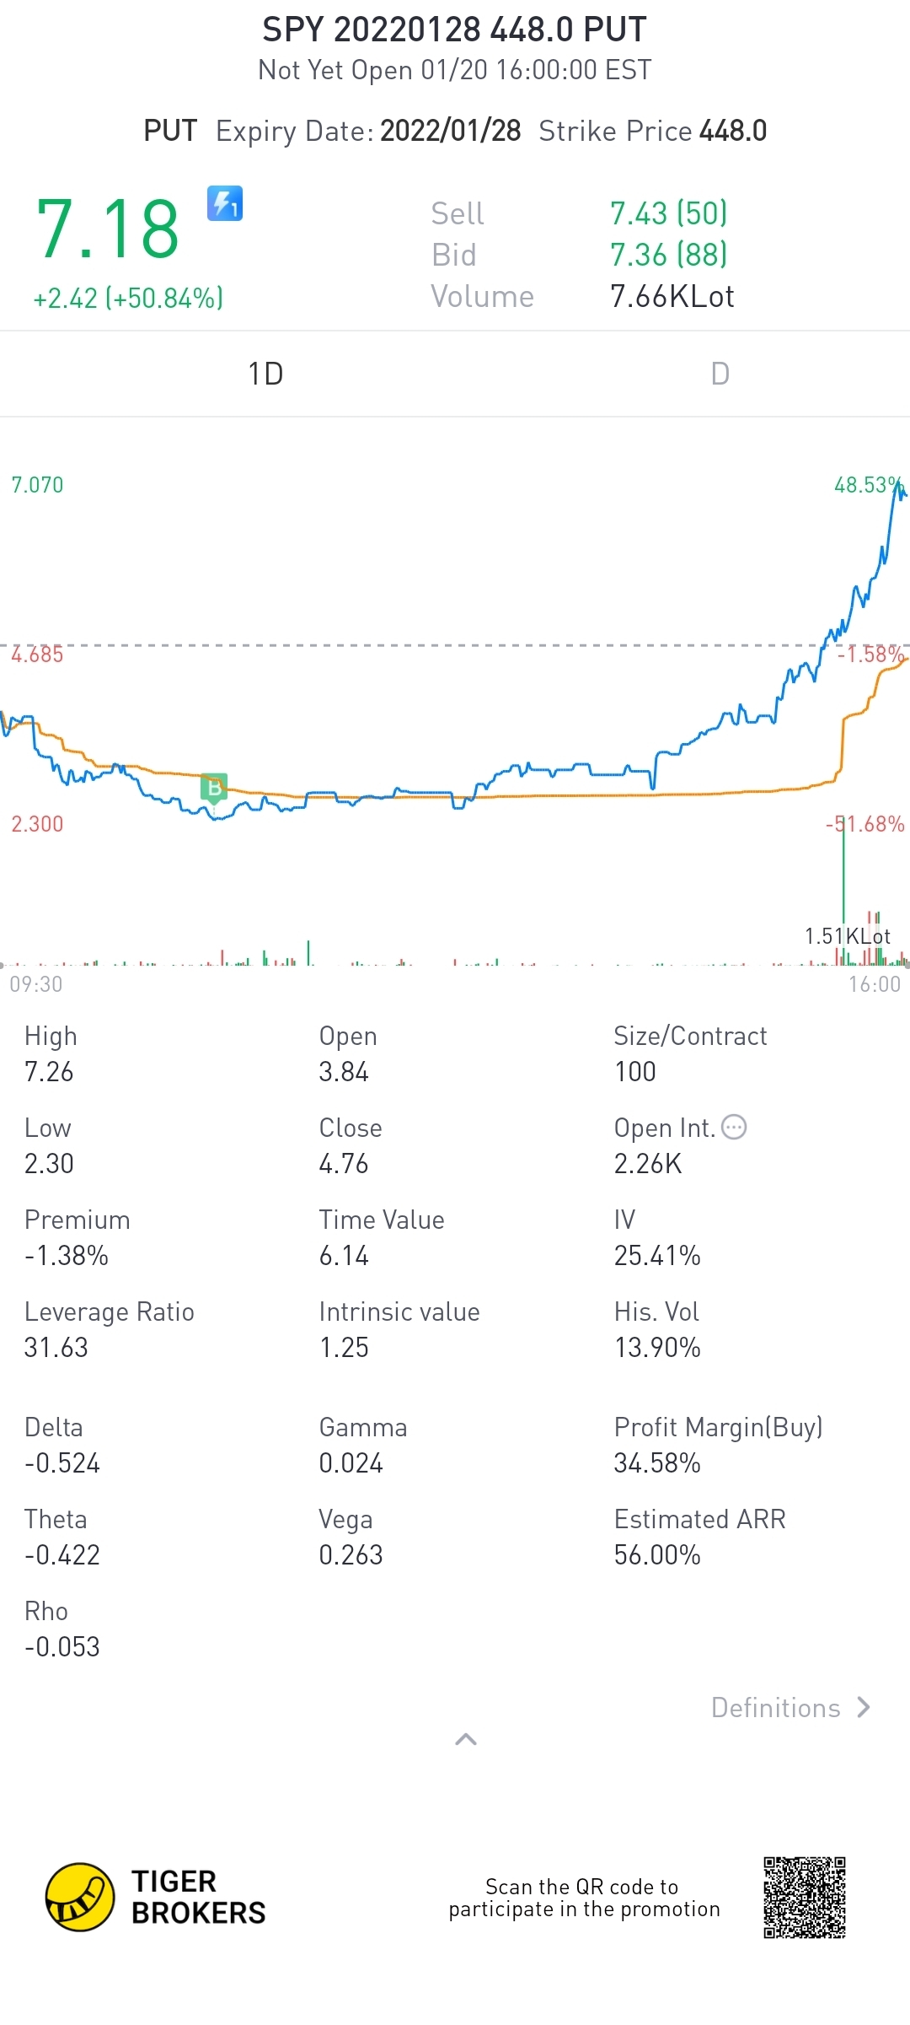Click the Tiger Brokers logo

(79, 1897)
